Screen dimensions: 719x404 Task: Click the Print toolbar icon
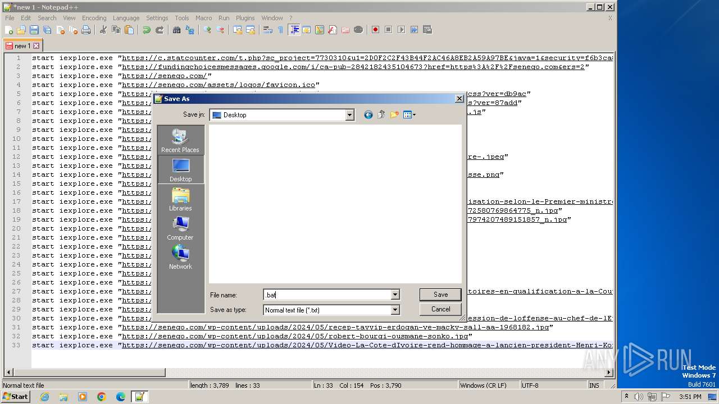(86, 30)
